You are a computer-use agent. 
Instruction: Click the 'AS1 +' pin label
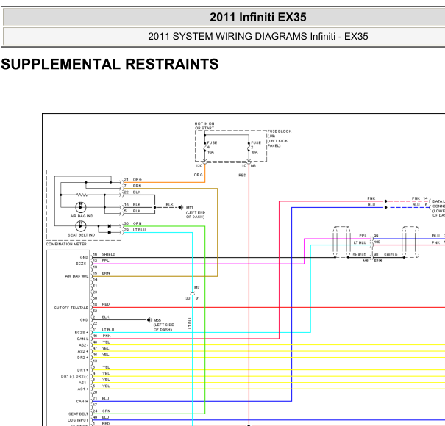tap(83, 389)
